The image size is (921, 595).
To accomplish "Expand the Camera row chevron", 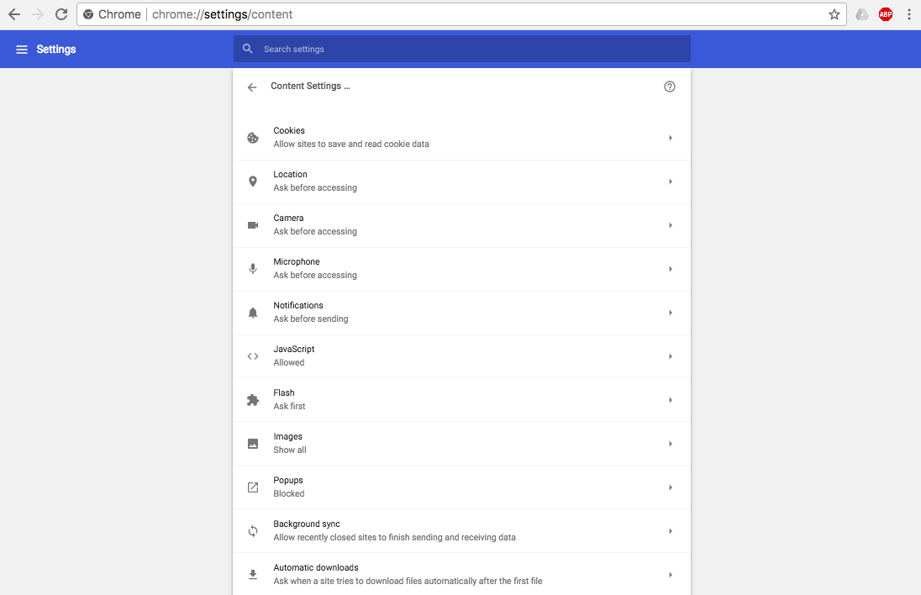I will pyautogui.click(x=671, y=225).
